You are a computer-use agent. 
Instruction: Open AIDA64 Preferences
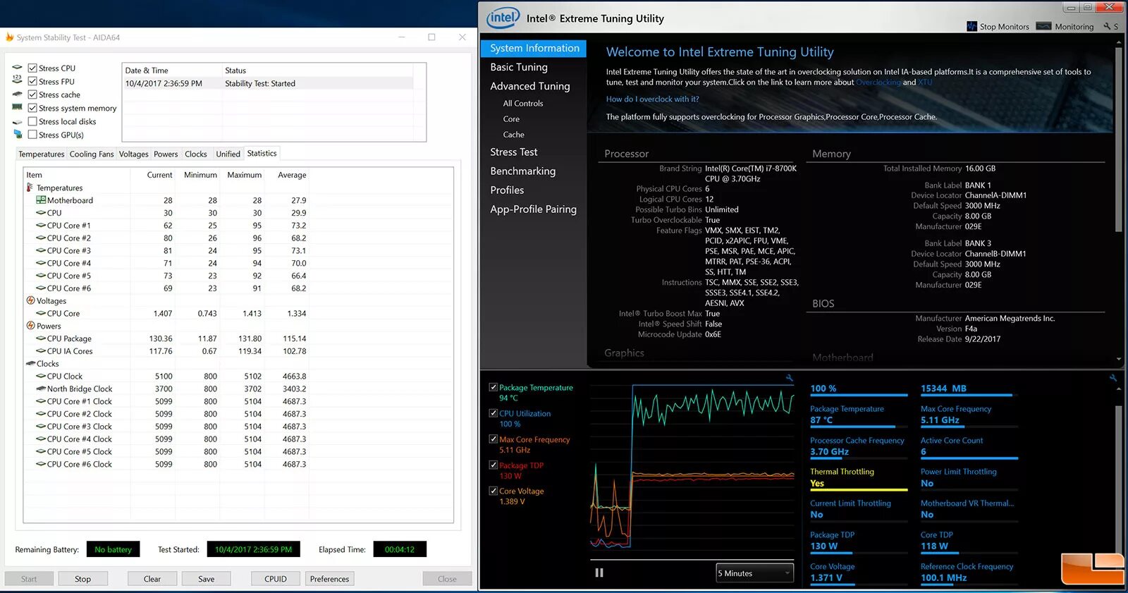(x=329, y=579)
